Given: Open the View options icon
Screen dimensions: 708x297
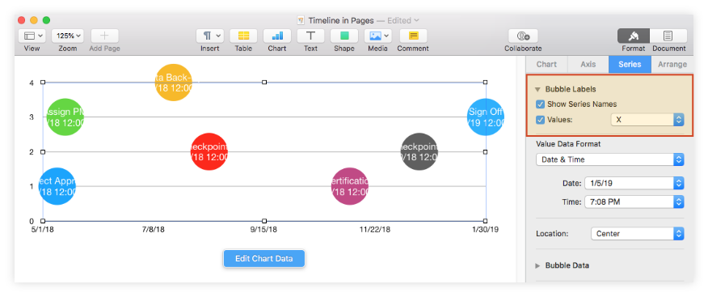Looking at the screenshot, I should [32, 36].
